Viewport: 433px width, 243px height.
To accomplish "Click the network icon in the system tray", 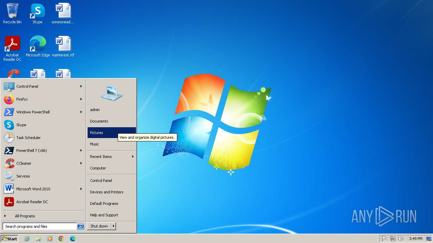I will pyautogui.click(x=393, y=239).
